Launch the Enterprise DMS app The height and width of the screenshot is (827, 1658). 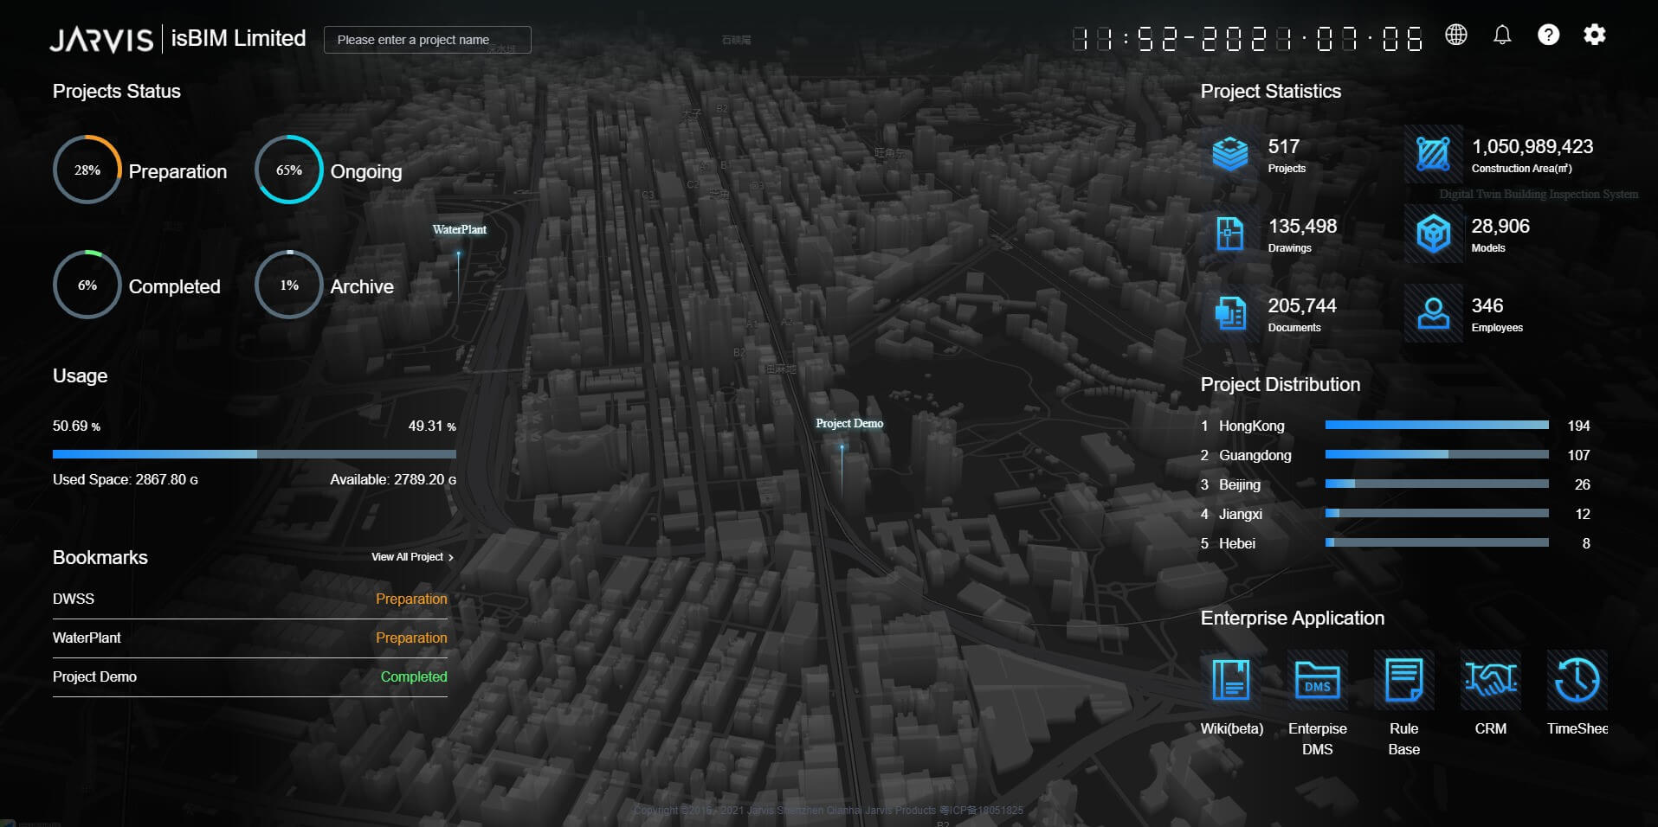[x=1317, y=680]
